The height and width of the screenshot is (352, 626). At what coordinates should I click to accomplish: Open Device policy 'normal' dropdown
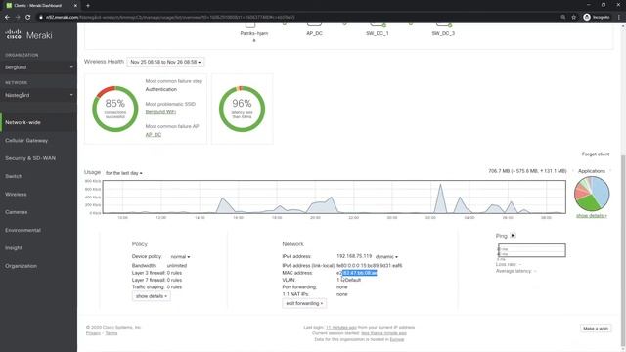180,256
